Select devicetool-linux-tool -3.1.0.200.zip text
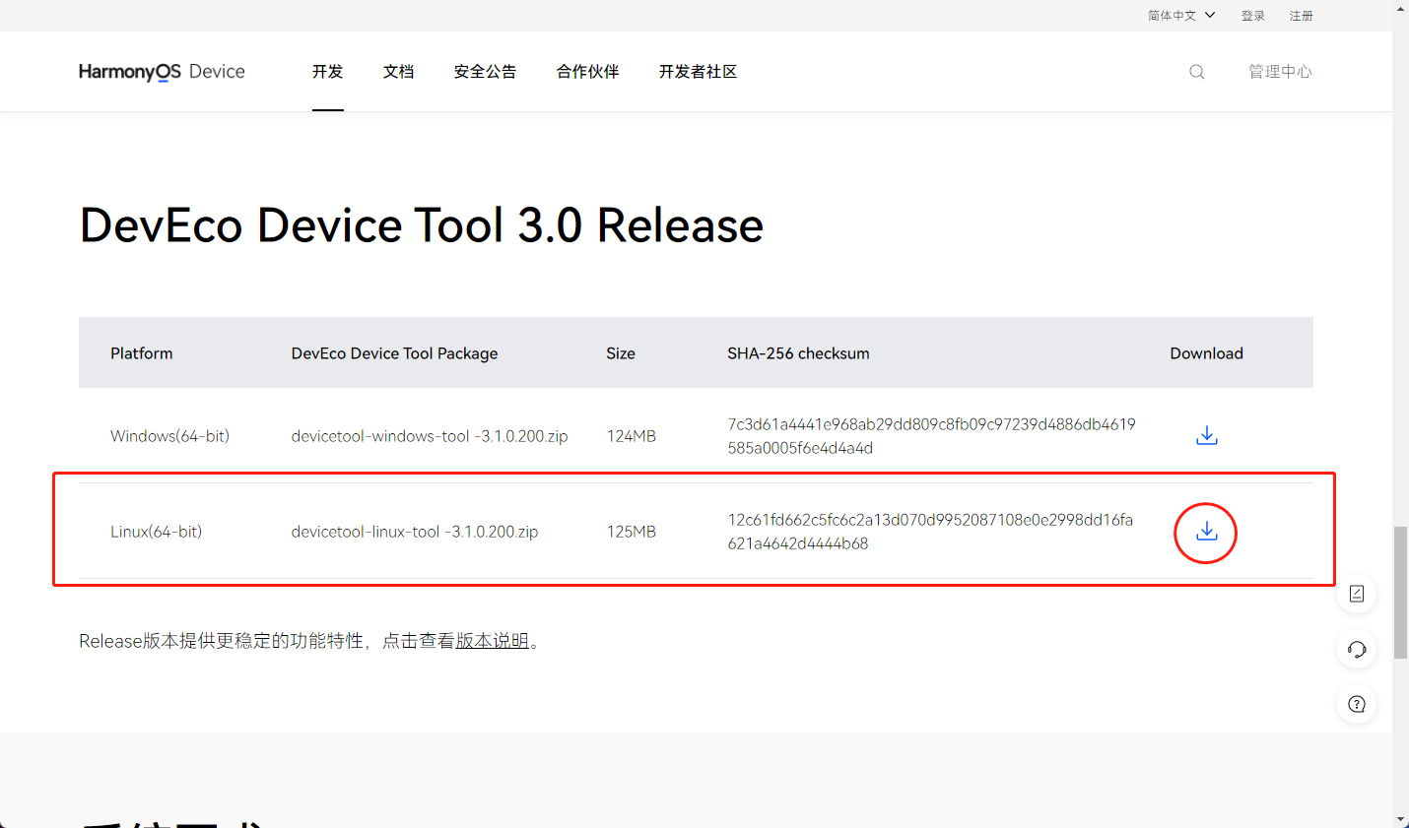Viewport: 1409px width, 828px height. 415,532
